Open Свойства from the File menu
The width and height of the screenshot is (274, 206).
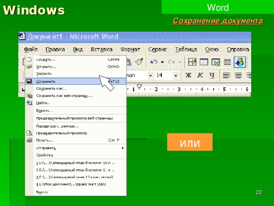[x=76, y=155]
